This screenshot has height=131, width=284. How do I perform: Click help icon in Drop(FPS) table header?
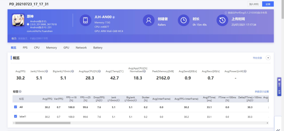[x=101, y=101]
